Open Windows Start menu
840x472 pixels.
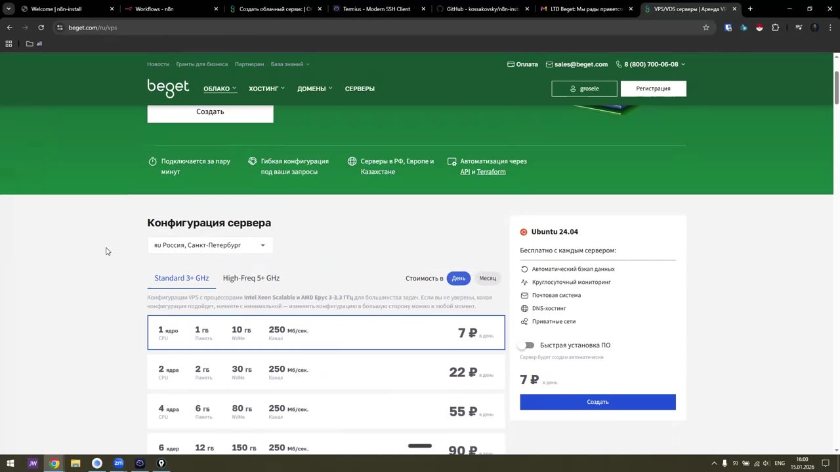[x=10, y=463]
